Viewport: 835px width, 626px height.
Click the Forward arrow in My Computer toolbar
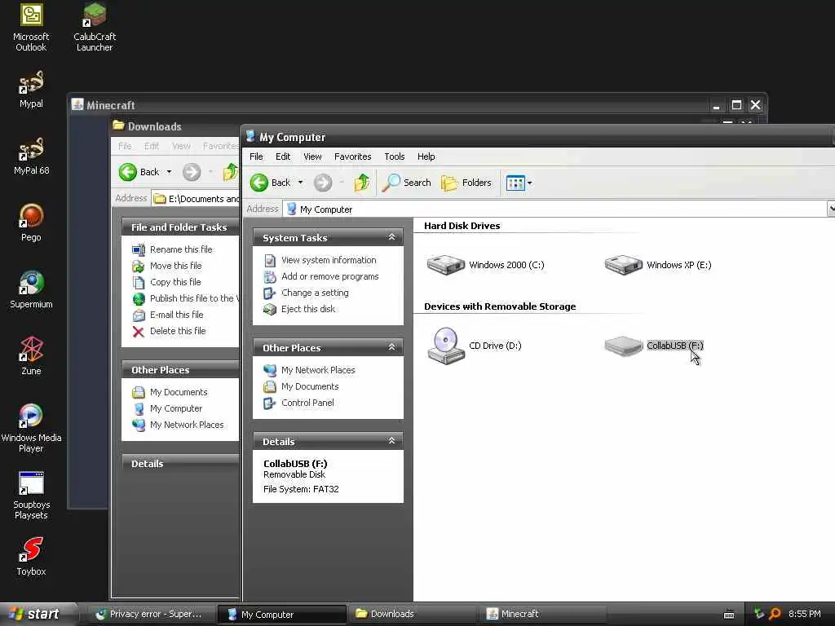[323, 183]
